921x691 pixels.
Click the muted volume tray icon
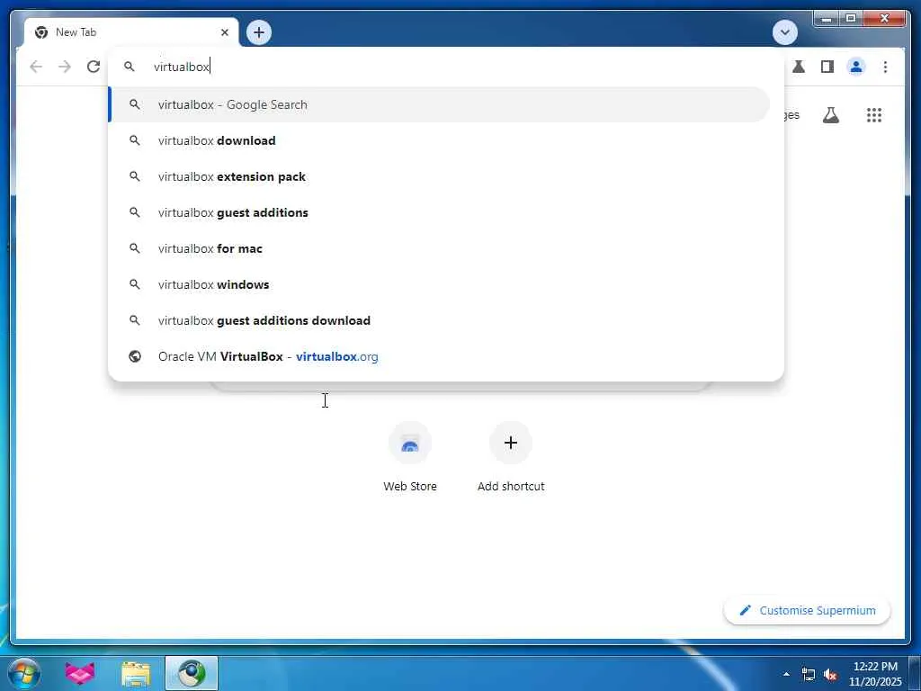pyautogui.click(x=830, y=675)
